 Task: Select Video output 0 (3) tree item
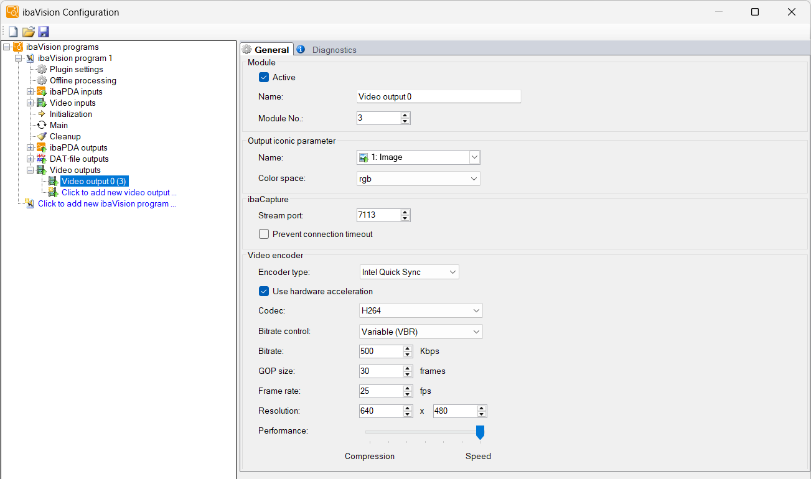(x=95, y=181)
